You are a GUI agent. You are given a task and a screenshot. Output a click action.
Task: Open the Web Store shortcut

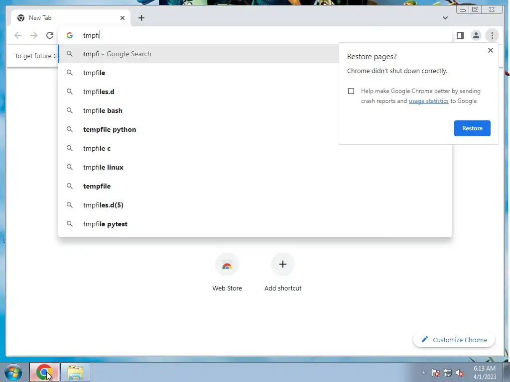point(227,273)
